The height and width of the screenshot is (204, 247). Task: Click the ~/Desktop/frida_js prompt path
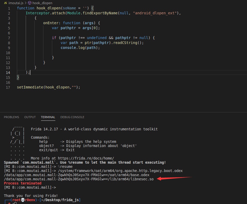(x=60, y=200)
